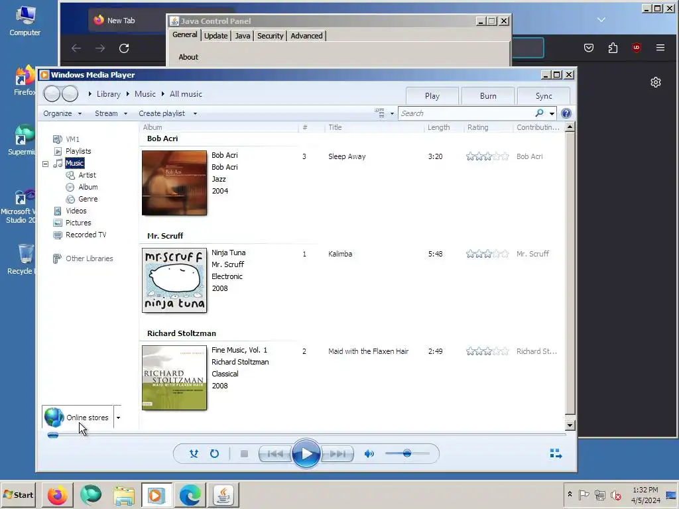Collapse the Music tree node

(45, 164)
